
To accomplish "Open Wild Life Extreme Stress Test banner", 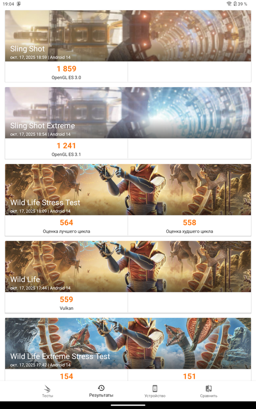I will [128, 343].
